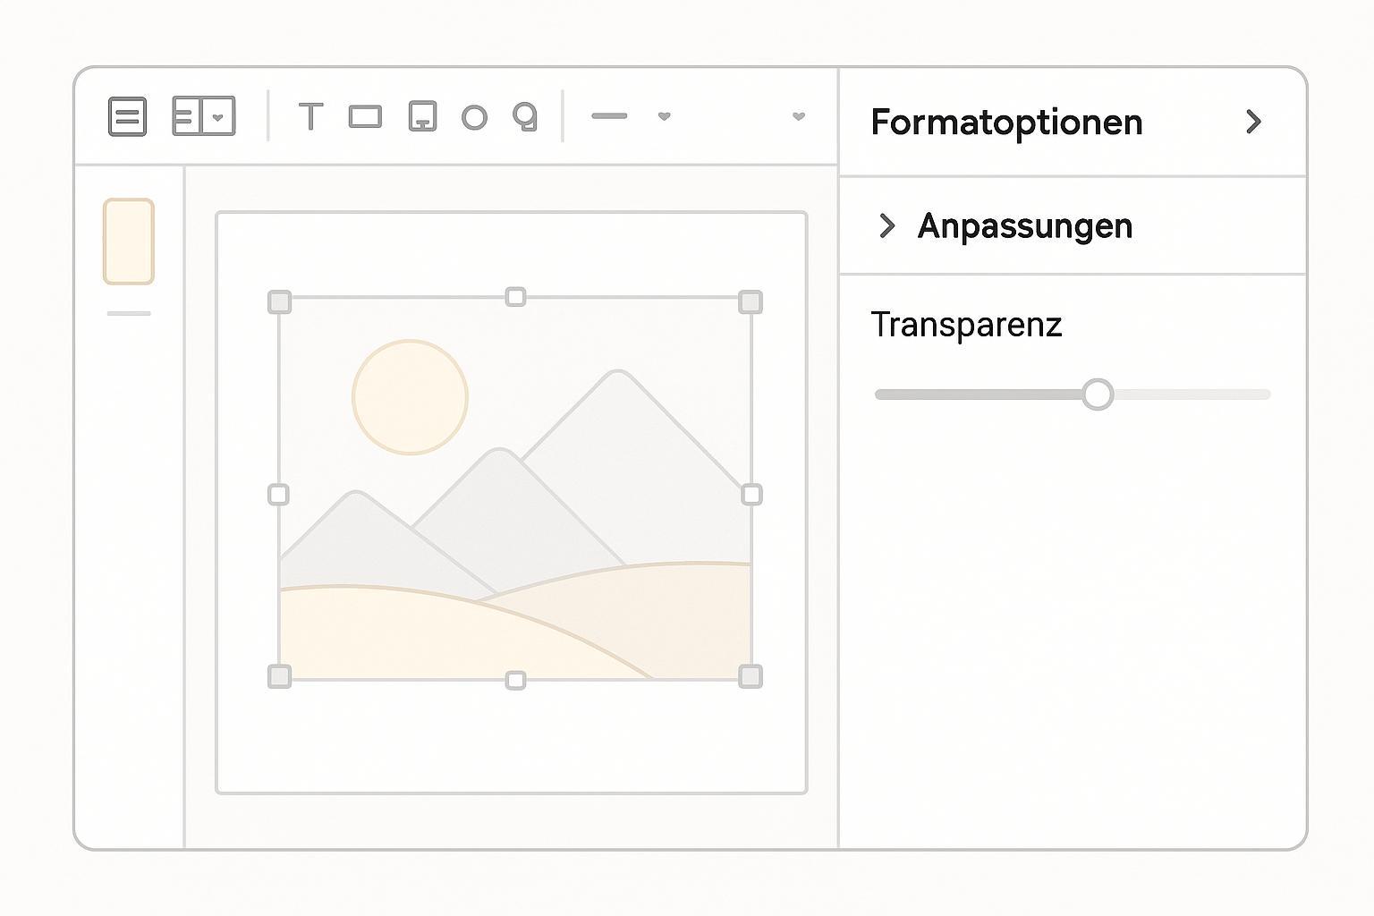1374x916 pixels.
Task: Click the speech bubble callout icon
Action: tap(525, 116)
